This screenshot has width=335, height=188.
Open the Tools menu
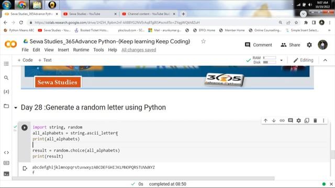tap(98, 50)
